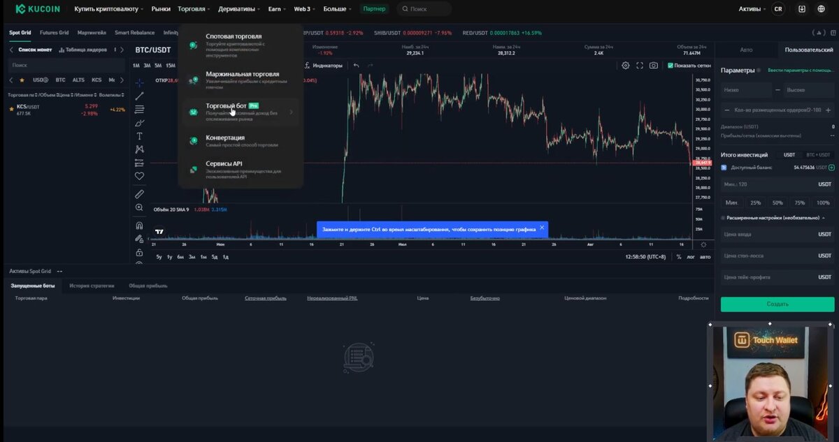Click the 'Низко' lower price input
The height and width of the screenshot is (442, 839).
coord(746,90)
